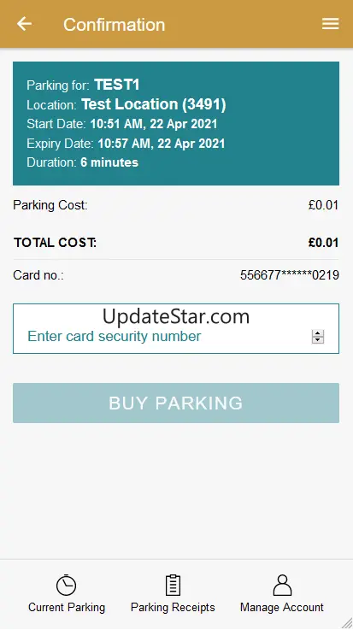Select the Current Parking tab label
Screen dimensions: 353x630
tap(67, 607)
